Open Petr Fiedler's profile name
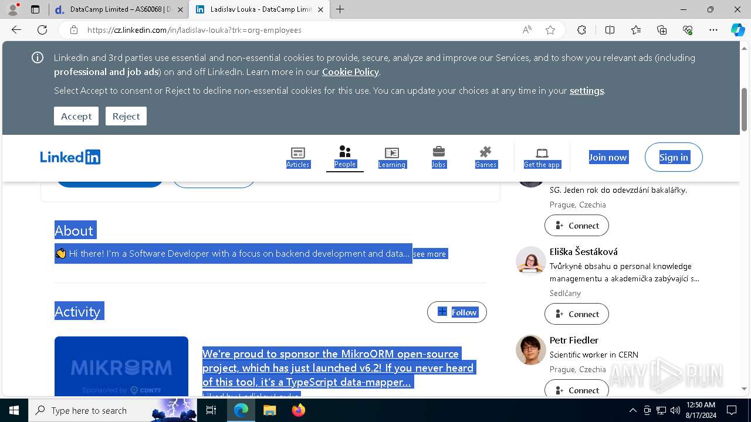This screenshot has height=422, width=751. (574, 340)
